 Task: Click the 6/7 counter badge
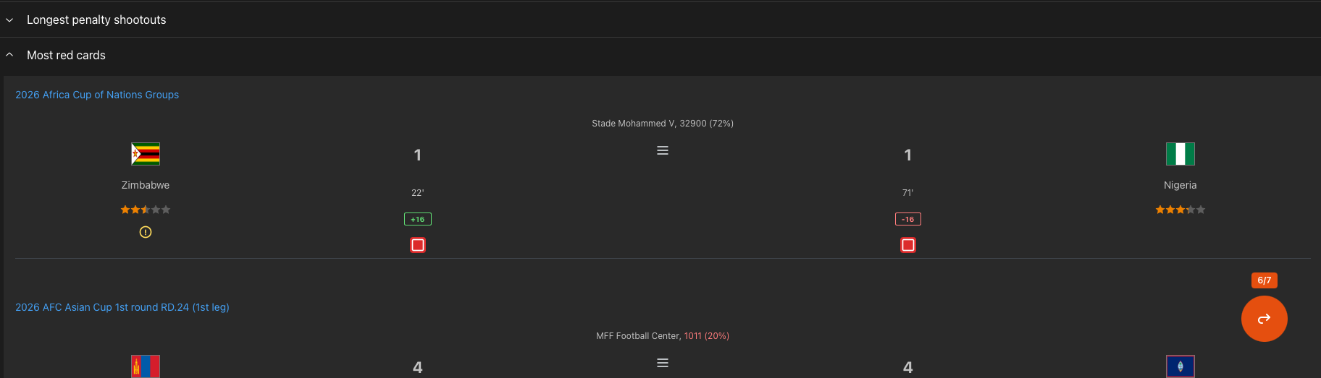click(1264, 280)
